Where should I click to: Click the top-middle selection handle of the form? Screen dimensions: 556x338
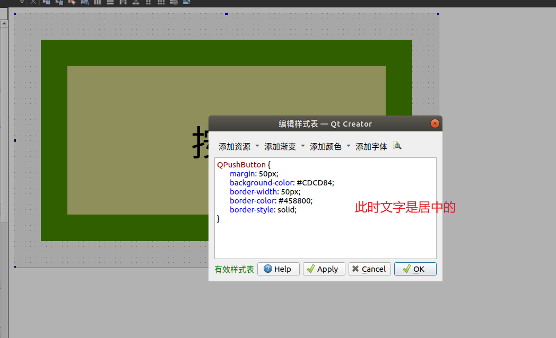[226, 14]
